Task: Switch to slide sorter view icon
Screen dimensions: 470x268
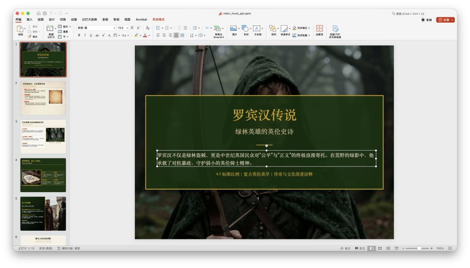Action: pyautogui.click(x=379, y=248)
